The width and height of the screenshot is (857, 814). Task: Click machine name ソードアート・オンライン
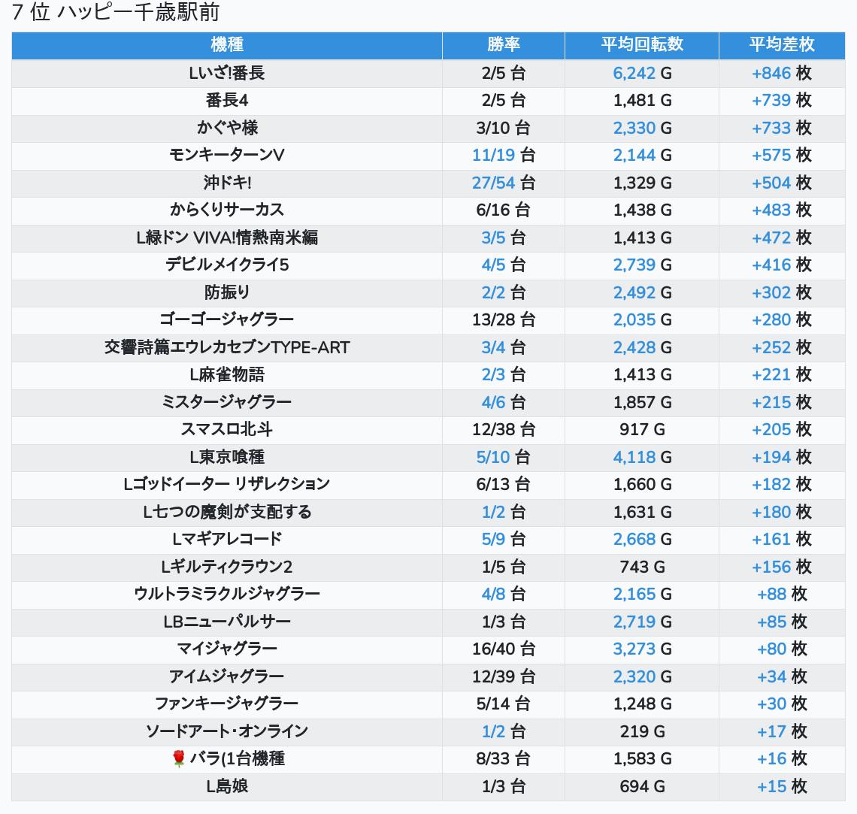[x=227, y=731]
